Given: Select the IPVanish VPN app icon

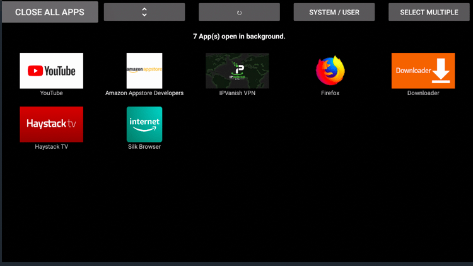Looking at the screenshot, I should tap(237, 71).
